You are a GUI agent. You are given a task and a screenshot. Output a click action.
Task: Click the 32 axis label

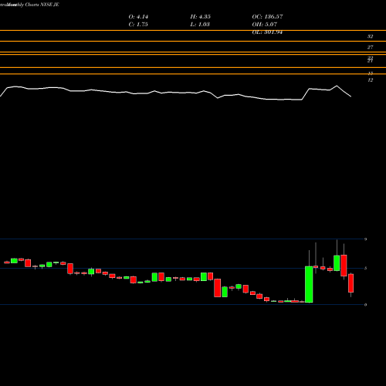(x=370, y=36)
